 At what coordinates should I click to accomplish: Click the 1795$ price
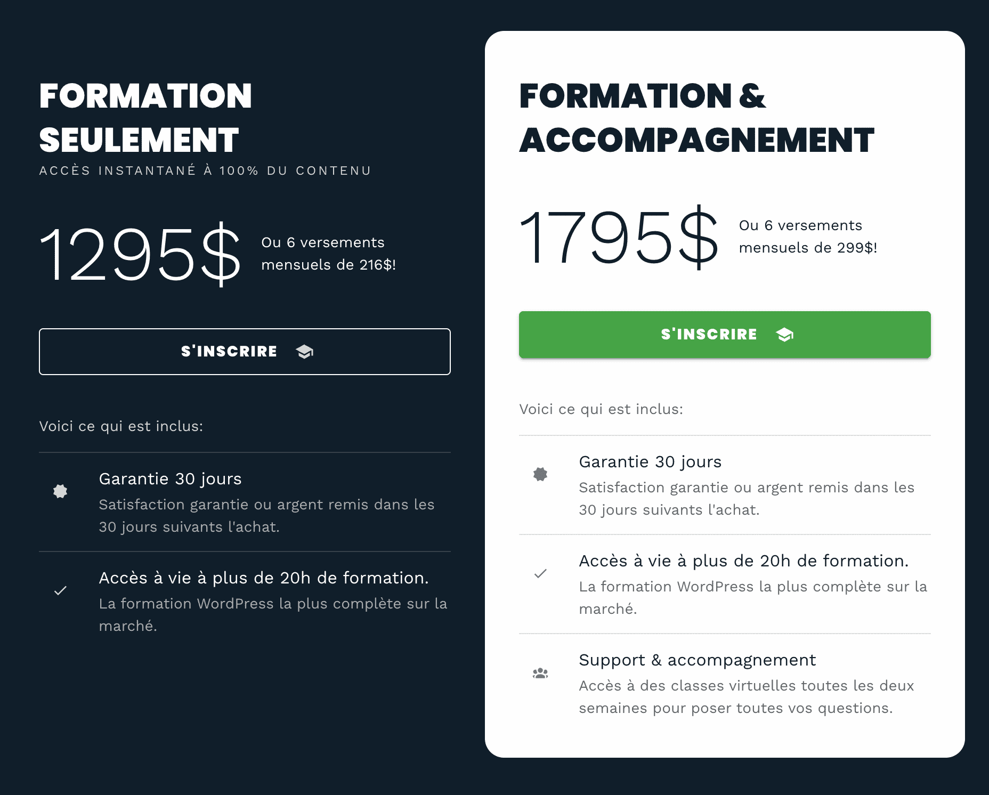click(x=619, y=237)
